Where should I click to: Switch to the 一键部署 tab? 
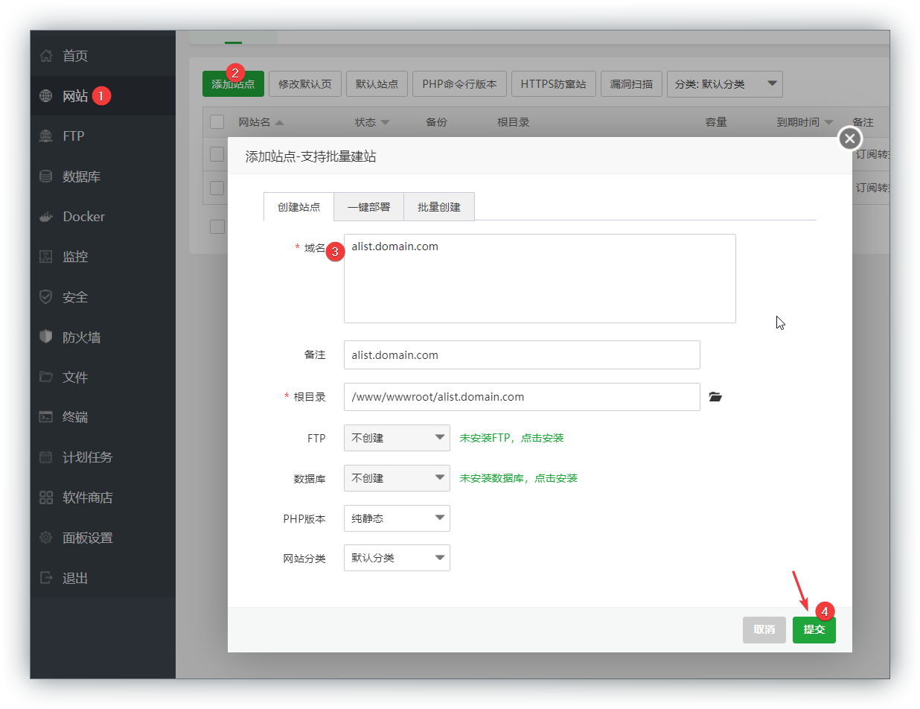pyautogui.click(x=368, y=208)
